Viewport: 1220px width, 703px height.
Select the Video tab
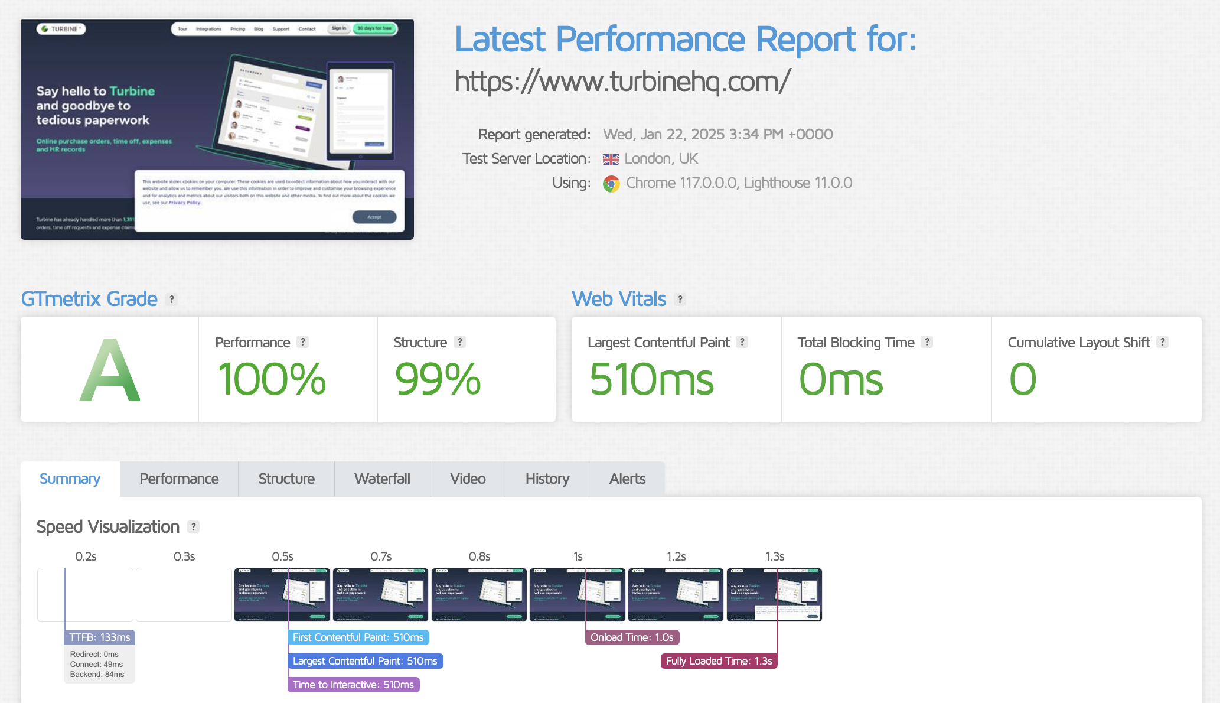(467, 479)
